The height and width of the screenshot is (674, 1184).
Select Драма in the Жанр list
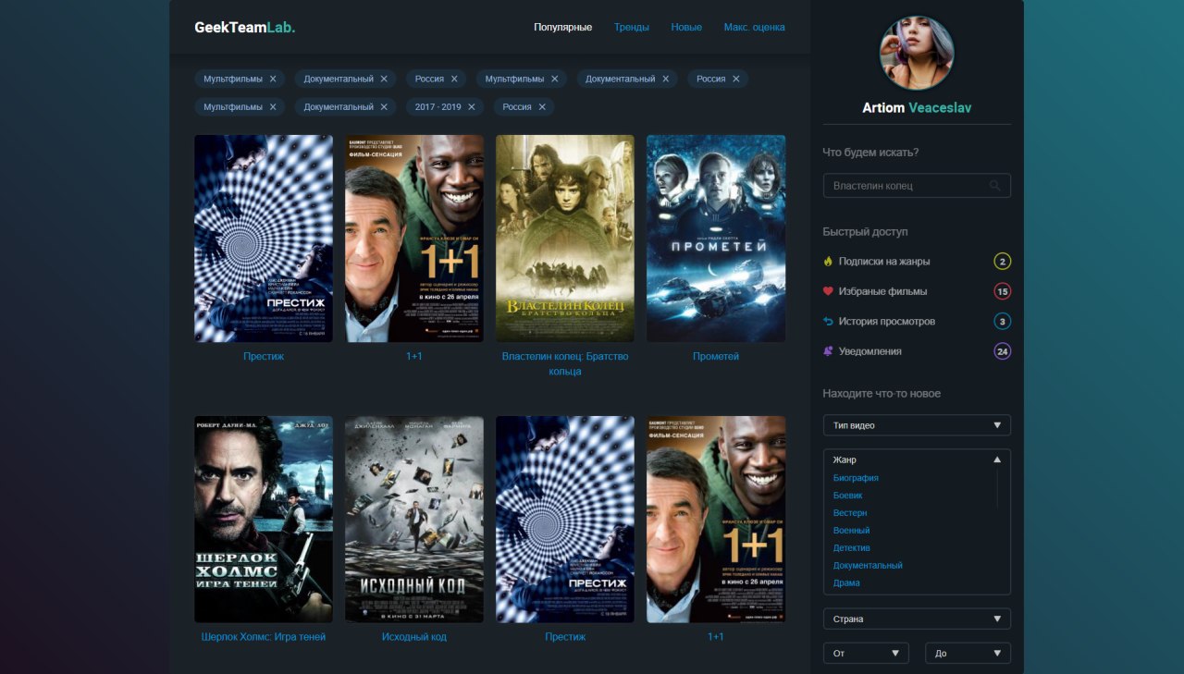846,582
